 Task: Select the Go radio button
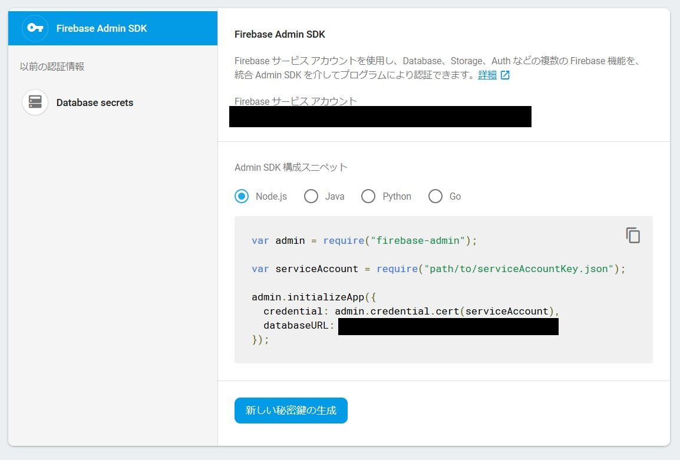[435, 196]
